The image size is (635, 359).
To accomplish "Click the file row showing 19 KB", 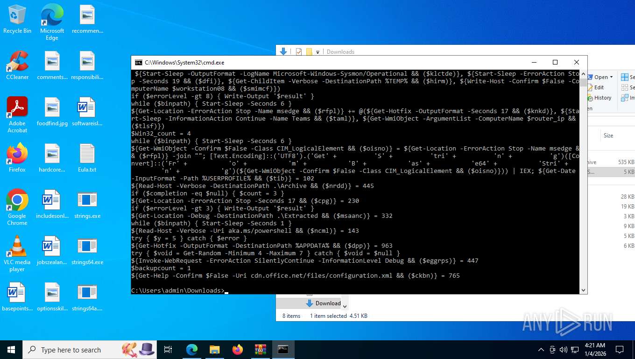I will [x=611, y=207].
